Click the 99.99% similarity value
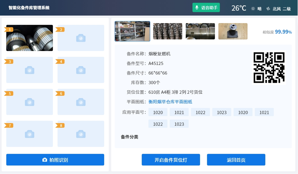 [283, 32]
